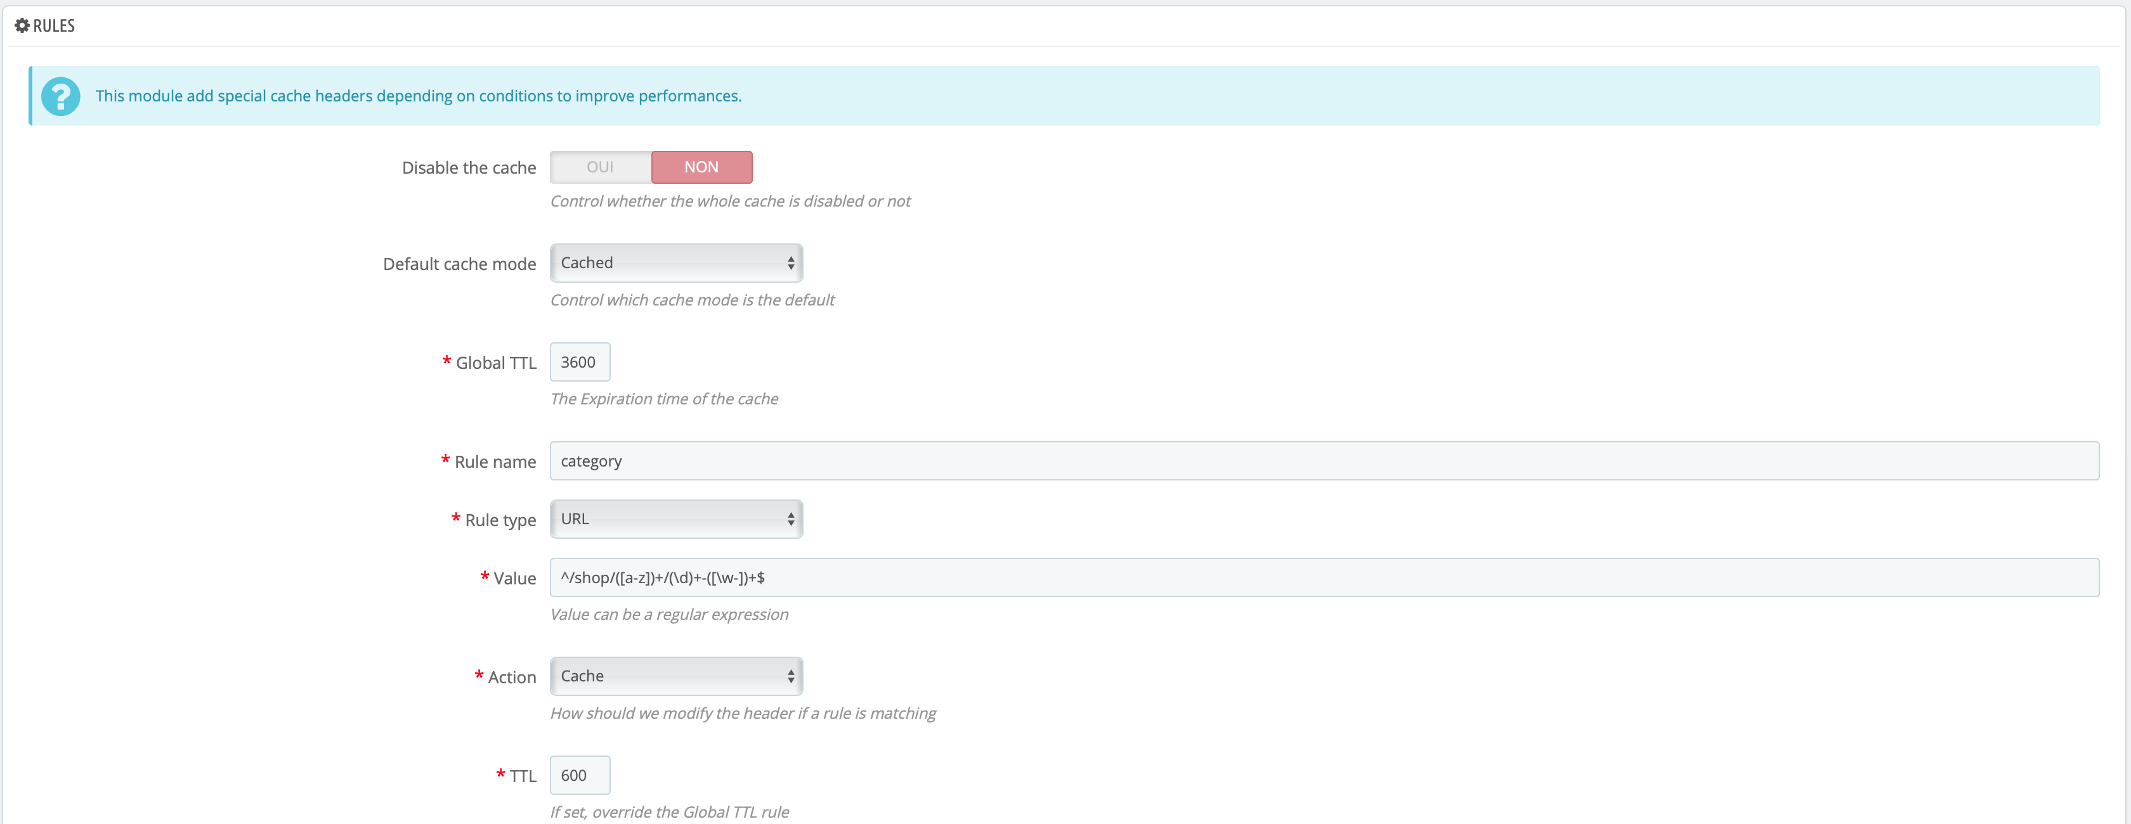Open the Action dropdown
The width and height of the screenshot is (2131, 824).
[x=676, y=676]
